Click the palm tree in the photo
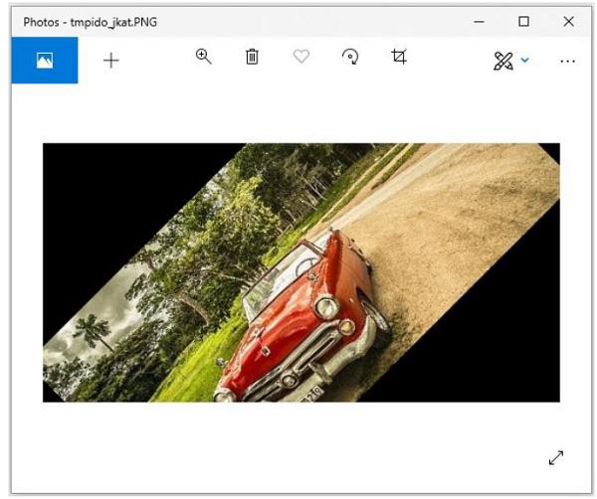The width and height of the screenshot is (597, 499). [93, 333]
